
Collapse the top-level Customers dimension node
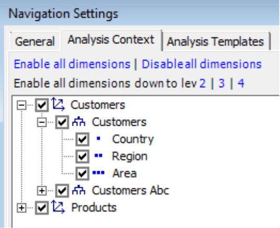click(x=21, y=105)
